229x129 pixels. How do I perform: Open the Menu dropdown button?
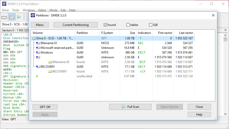(40, 25)
